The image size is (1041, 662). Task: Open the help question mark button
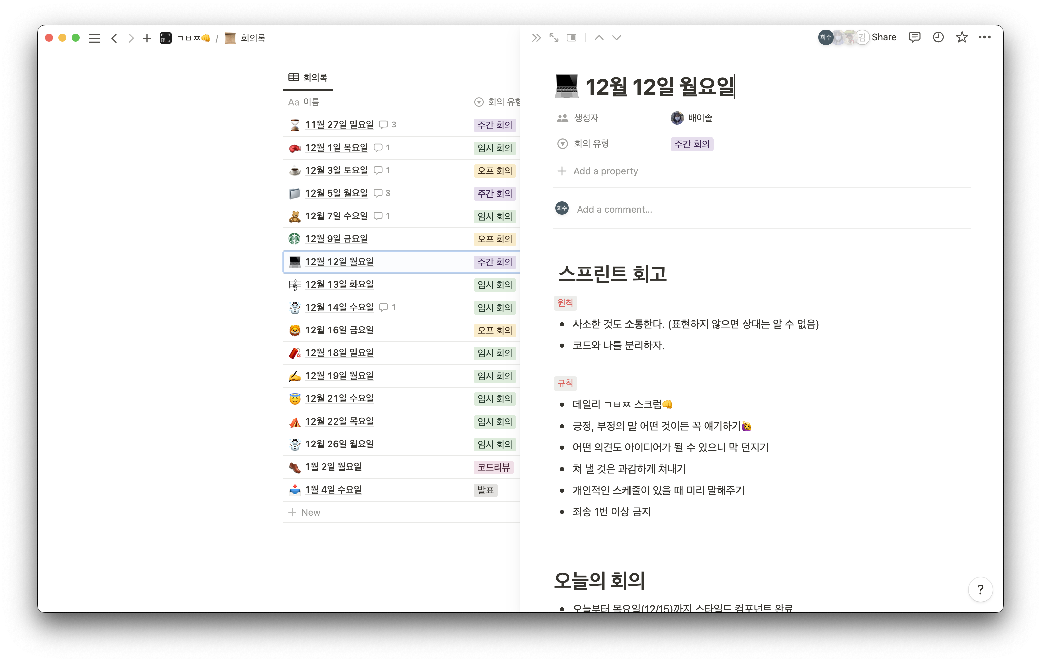pyautogui.click(x=980, y=589)
